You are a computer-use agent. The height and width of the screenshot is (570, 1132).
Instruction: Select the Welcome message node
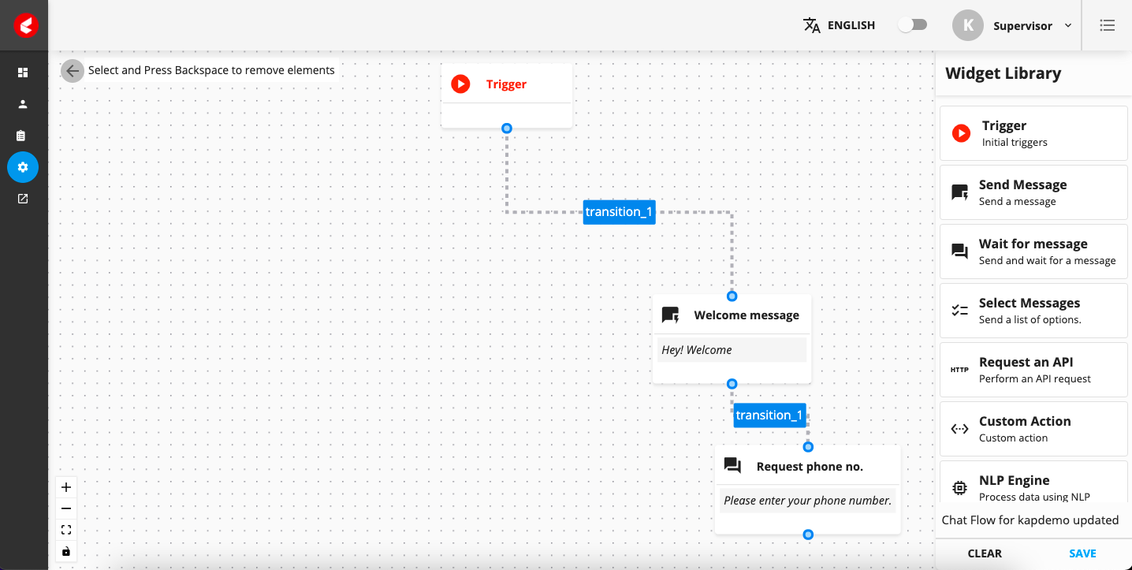coord(732,339)
